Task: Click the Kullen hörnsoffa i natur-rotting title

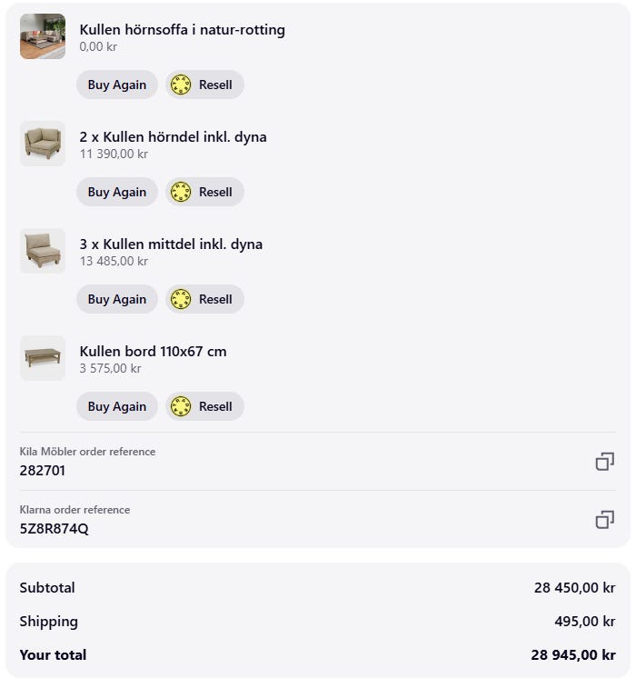Action: 182,30
